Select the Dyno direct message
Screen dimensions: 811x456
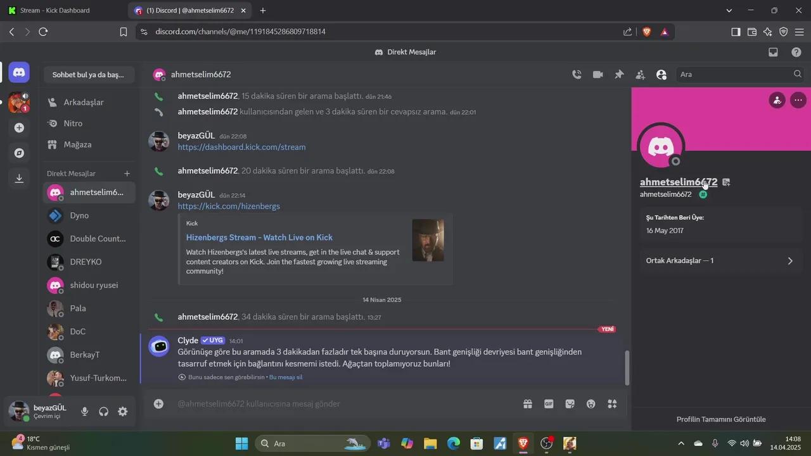point(79,215)
